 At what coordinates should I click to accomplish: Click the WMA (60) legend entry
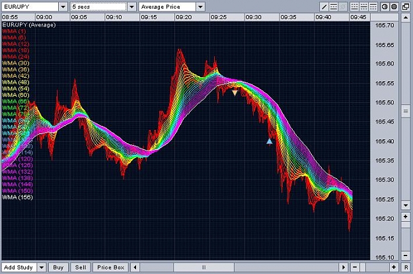pyautogui.click(x=16, y=95)
